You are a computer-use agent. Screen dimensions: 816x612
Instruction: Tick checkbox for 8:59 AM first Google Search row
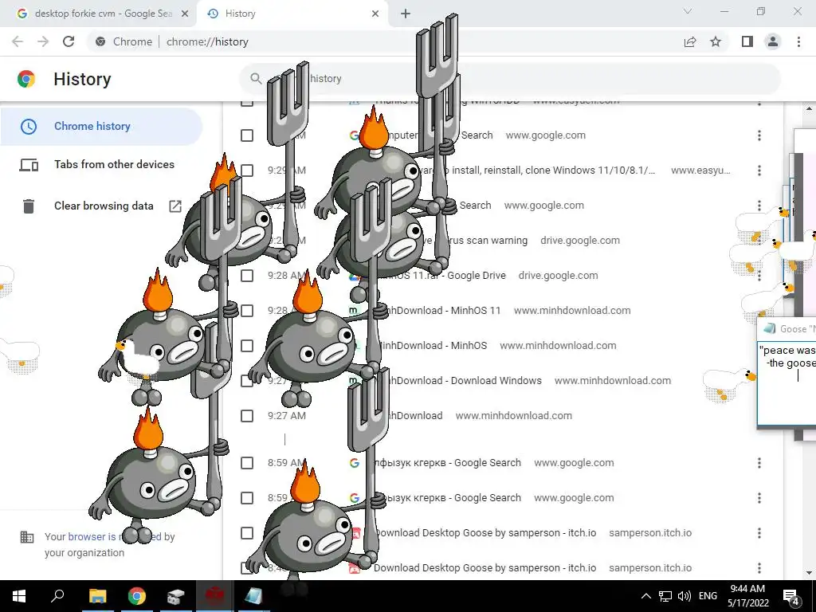coord(247,463)
